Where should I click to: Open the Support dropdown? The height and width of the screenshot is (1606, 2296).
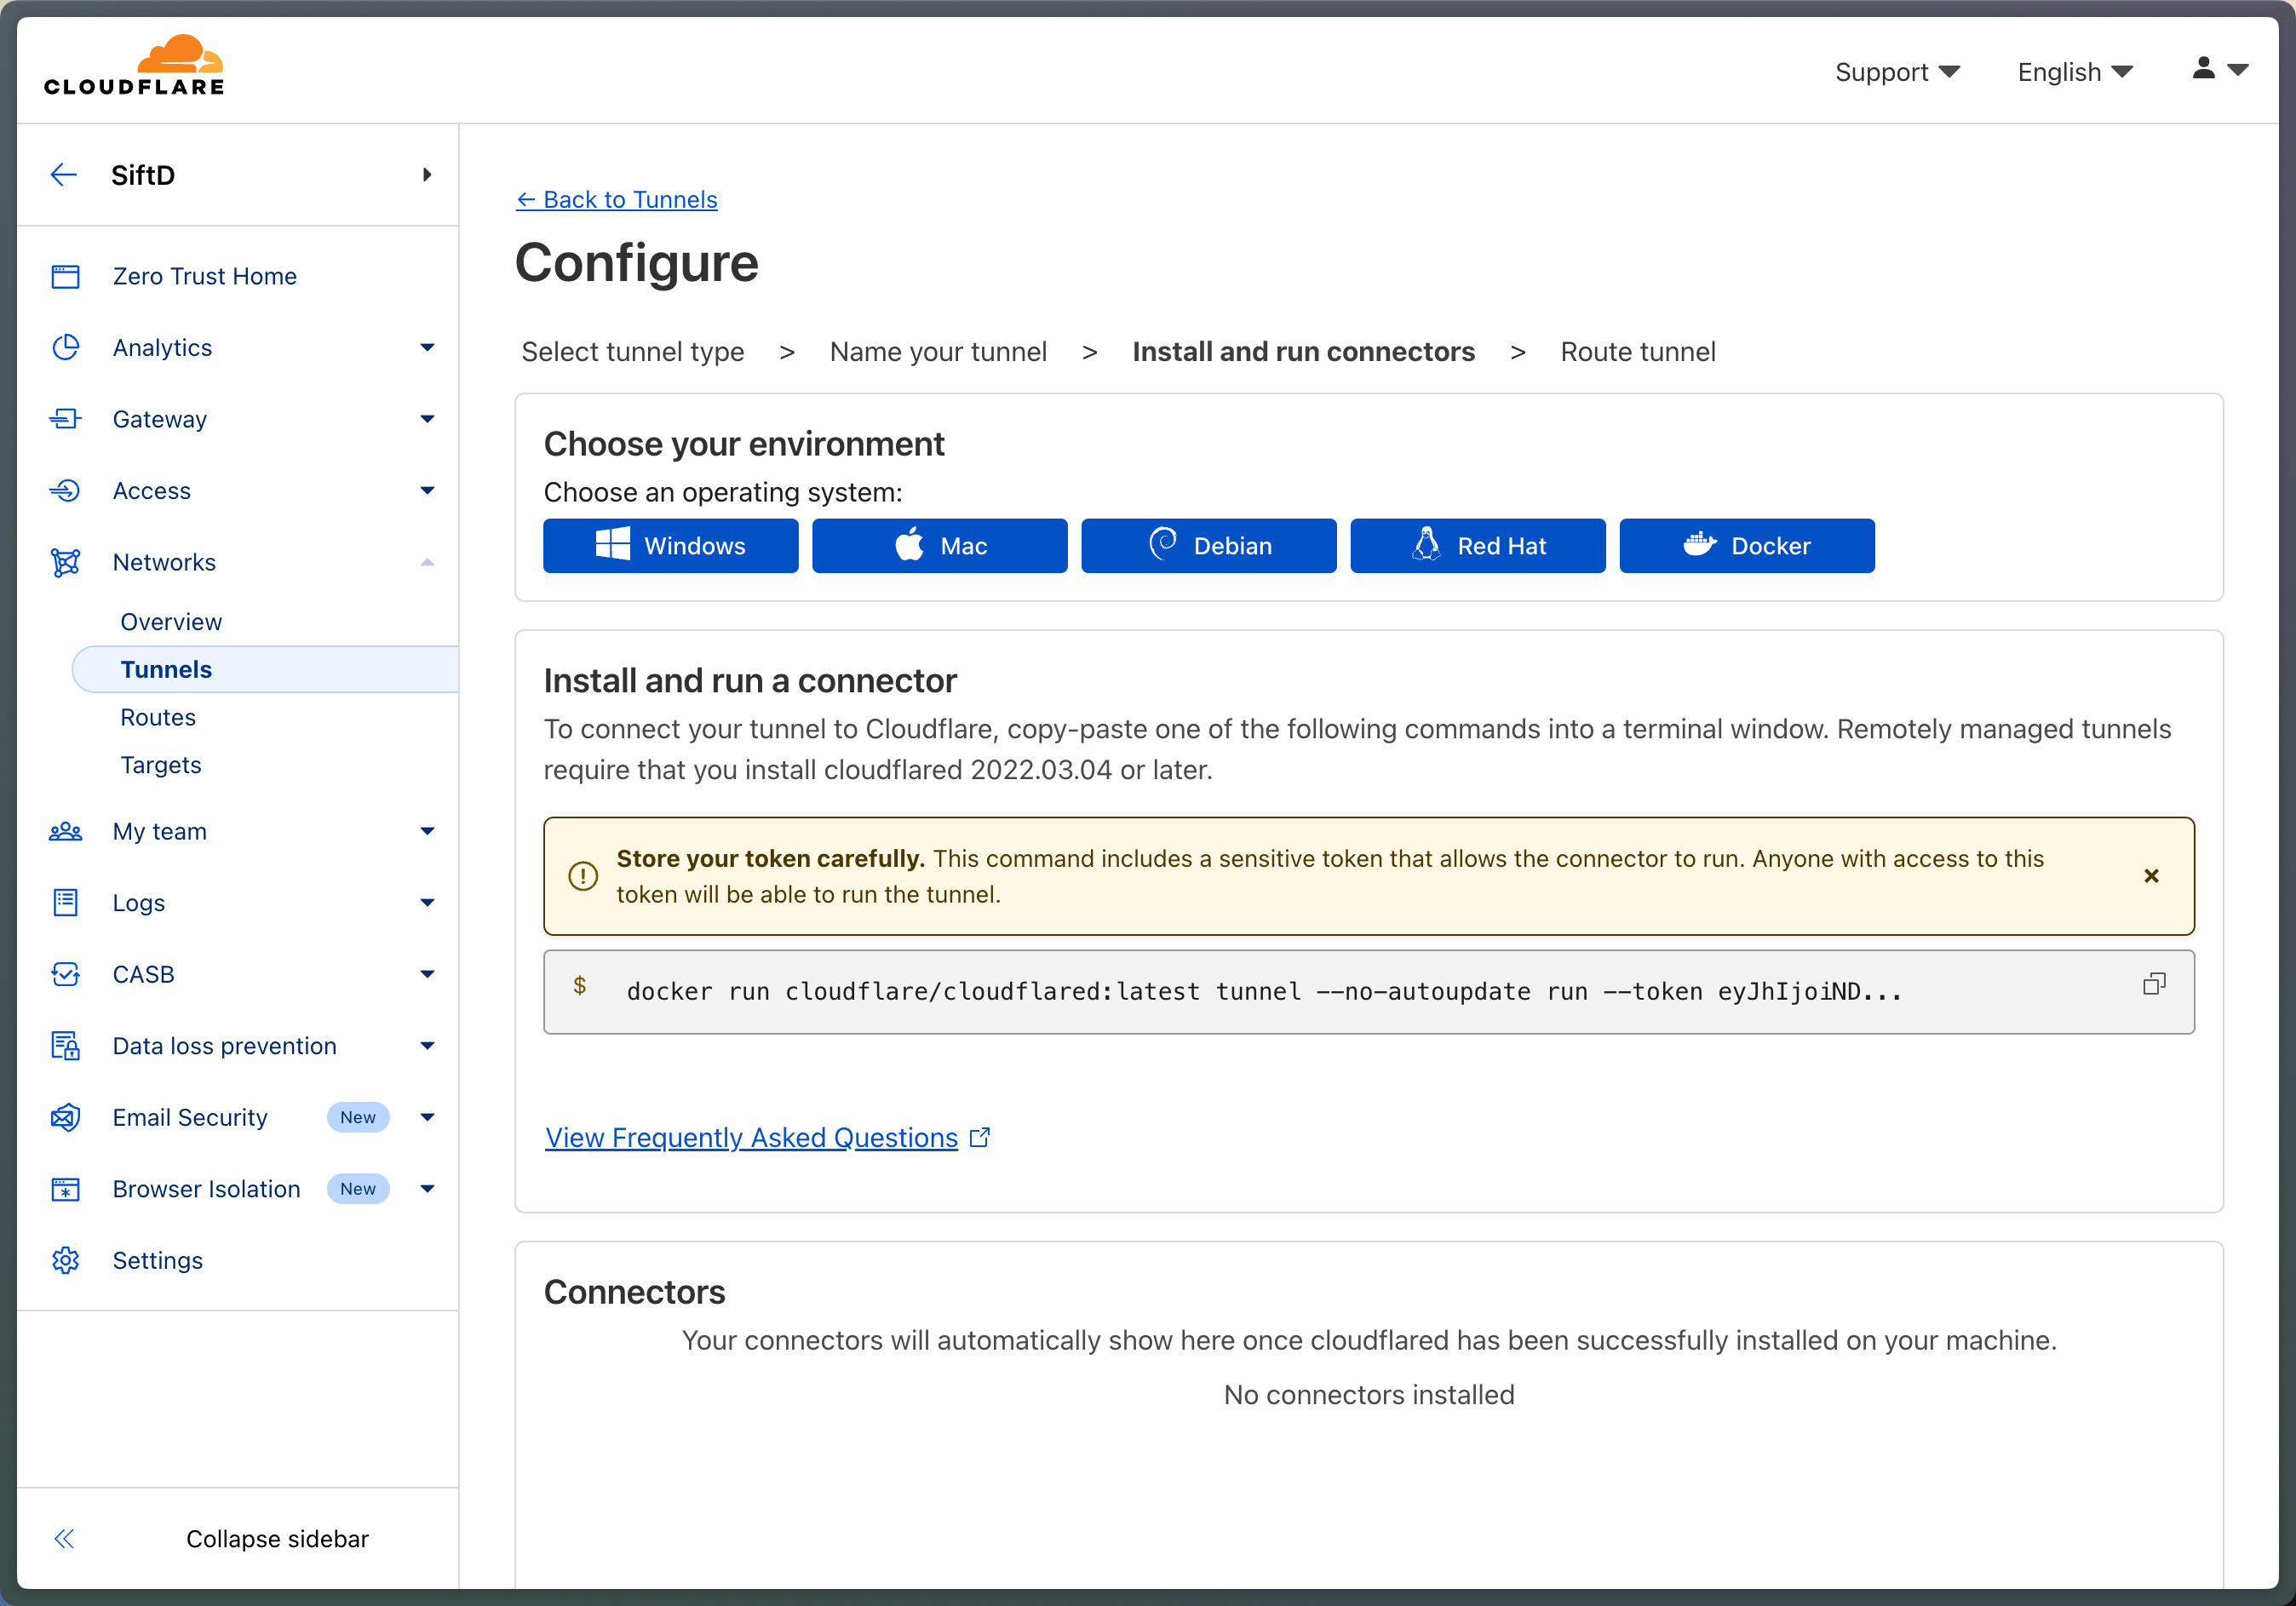click(1896, 72)
